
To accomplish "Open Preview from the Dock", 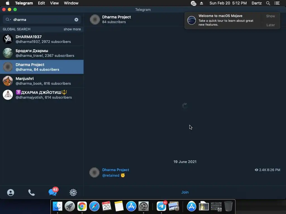I will point(174,206).
